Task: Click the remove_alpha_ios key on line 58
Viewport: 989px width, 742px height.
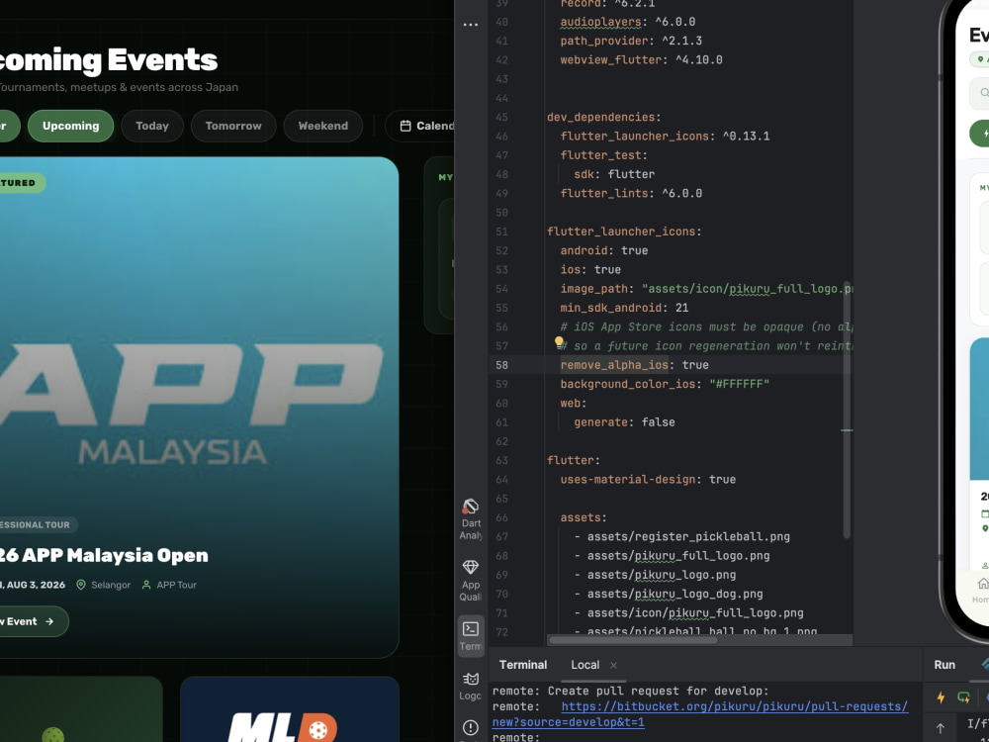Action: point(614,365)
